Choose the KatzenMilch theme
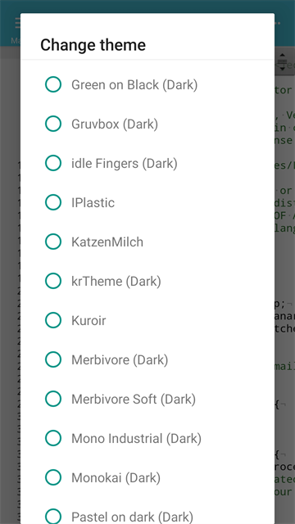This screenshot has width=295, height=524. pos(147,242)
